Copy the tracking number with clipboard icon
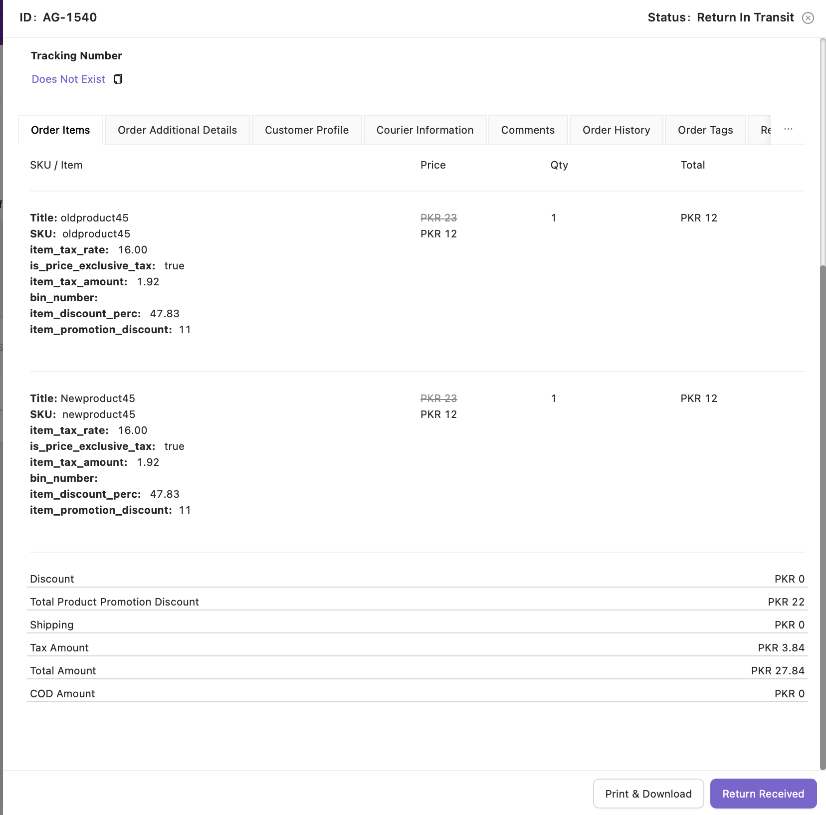The height and width of the screenshot is (815, 826). (118, 79)
